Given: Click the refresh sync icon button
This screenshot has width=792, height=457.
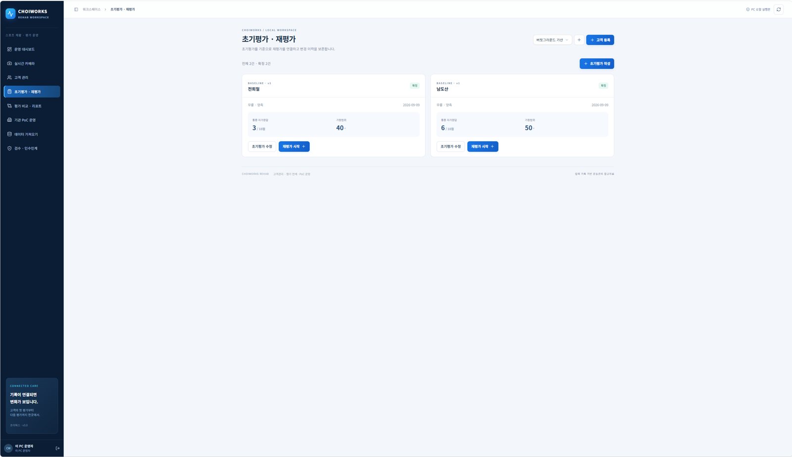Looking at the screenshot, I should coord(779,9).
